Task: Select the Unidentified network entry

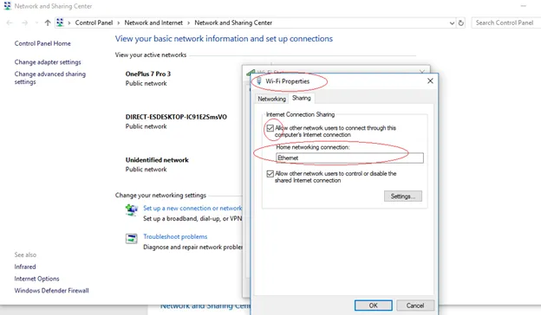Action: click(157, 160)
